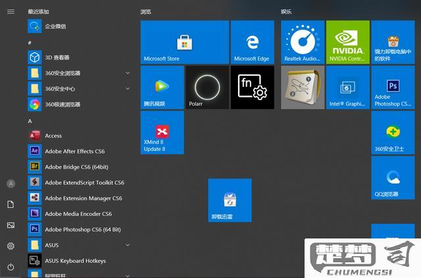Launch the QQ浏览器 tile
The height and width of the screenshot is (278, 421).
[393, 178]
